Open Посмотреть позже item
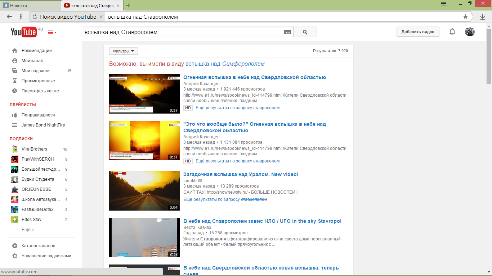This screenshot has height=276, width=492. pyautogui.click(x=41, y=91)
